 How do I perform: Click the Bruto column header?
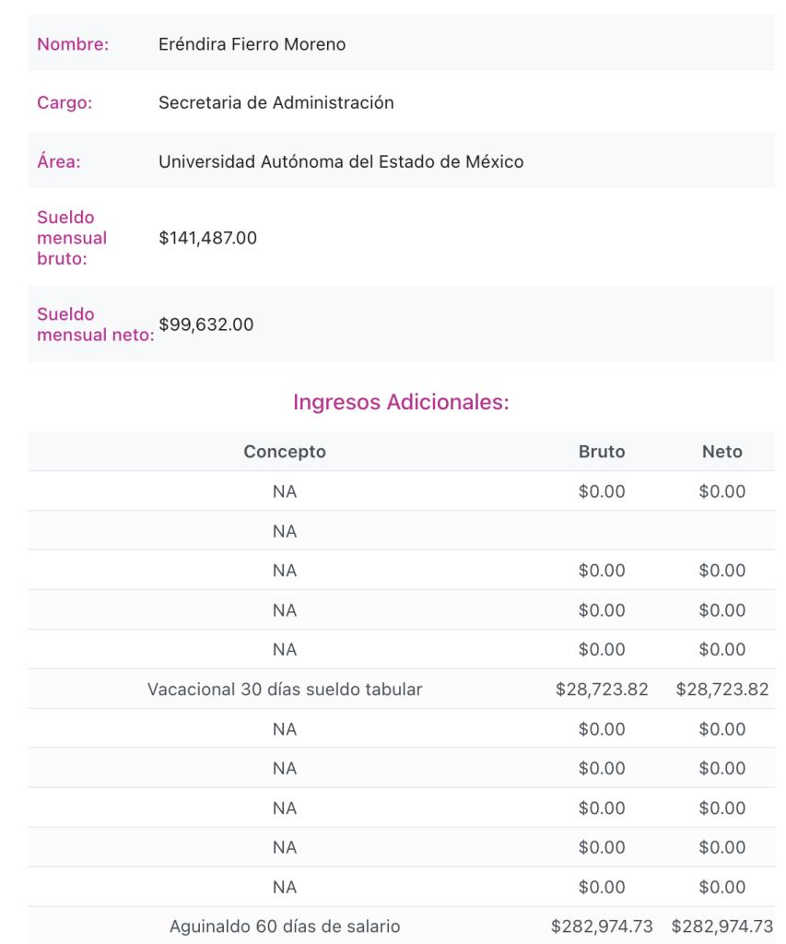coord(602,452)
